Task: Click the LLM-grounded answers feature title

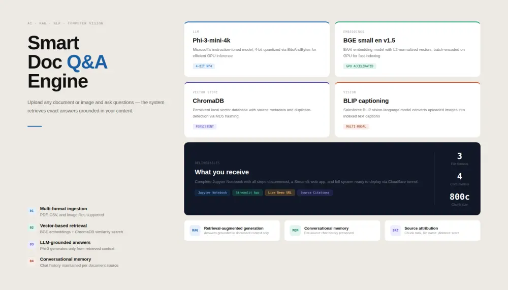Action: coord(65,242)
